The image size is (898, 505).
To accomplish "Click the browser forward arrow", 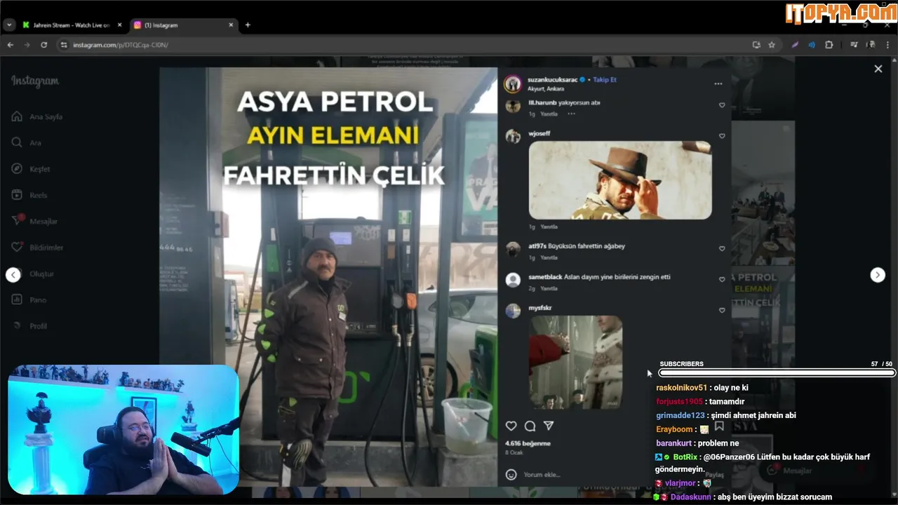I will click(x=27, y=45).
